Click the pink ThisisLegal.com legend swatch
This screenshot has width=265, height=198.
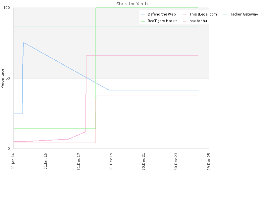click(x=185, y=15)
